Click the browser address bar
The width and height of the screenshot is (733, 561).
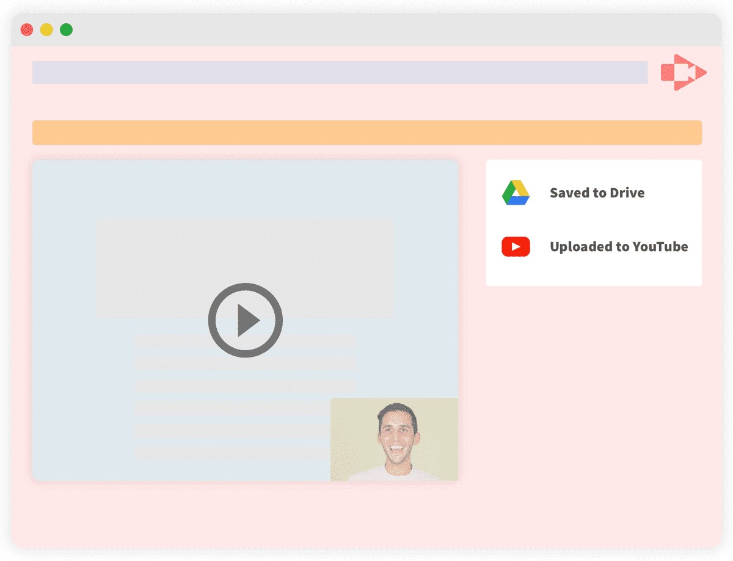point(340,72)
